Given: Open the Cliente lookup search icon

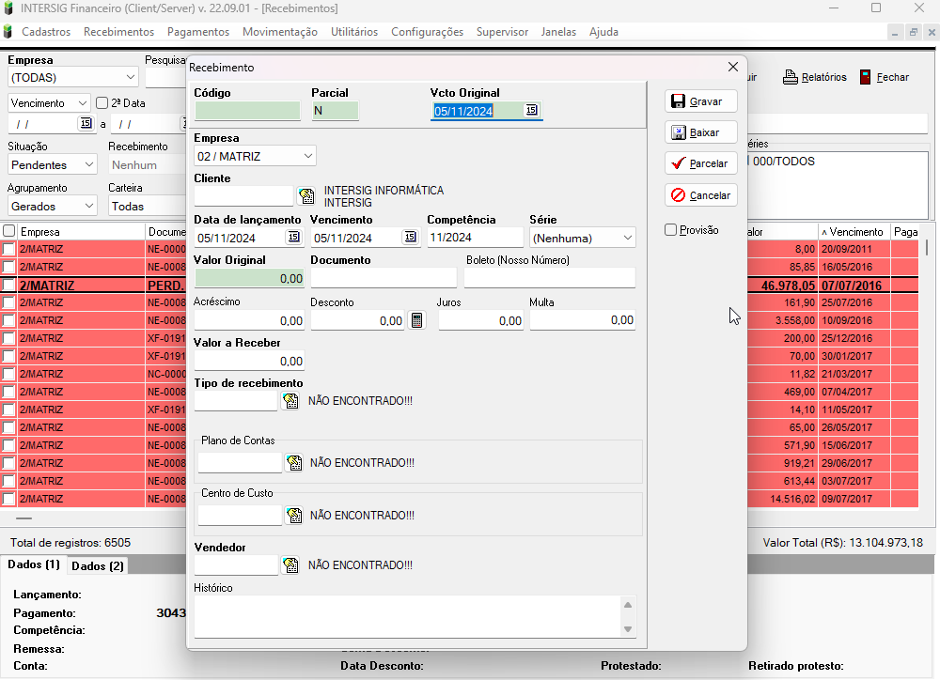Looking at the screenshot, I should pyautogui.click(x=306, y=196).
